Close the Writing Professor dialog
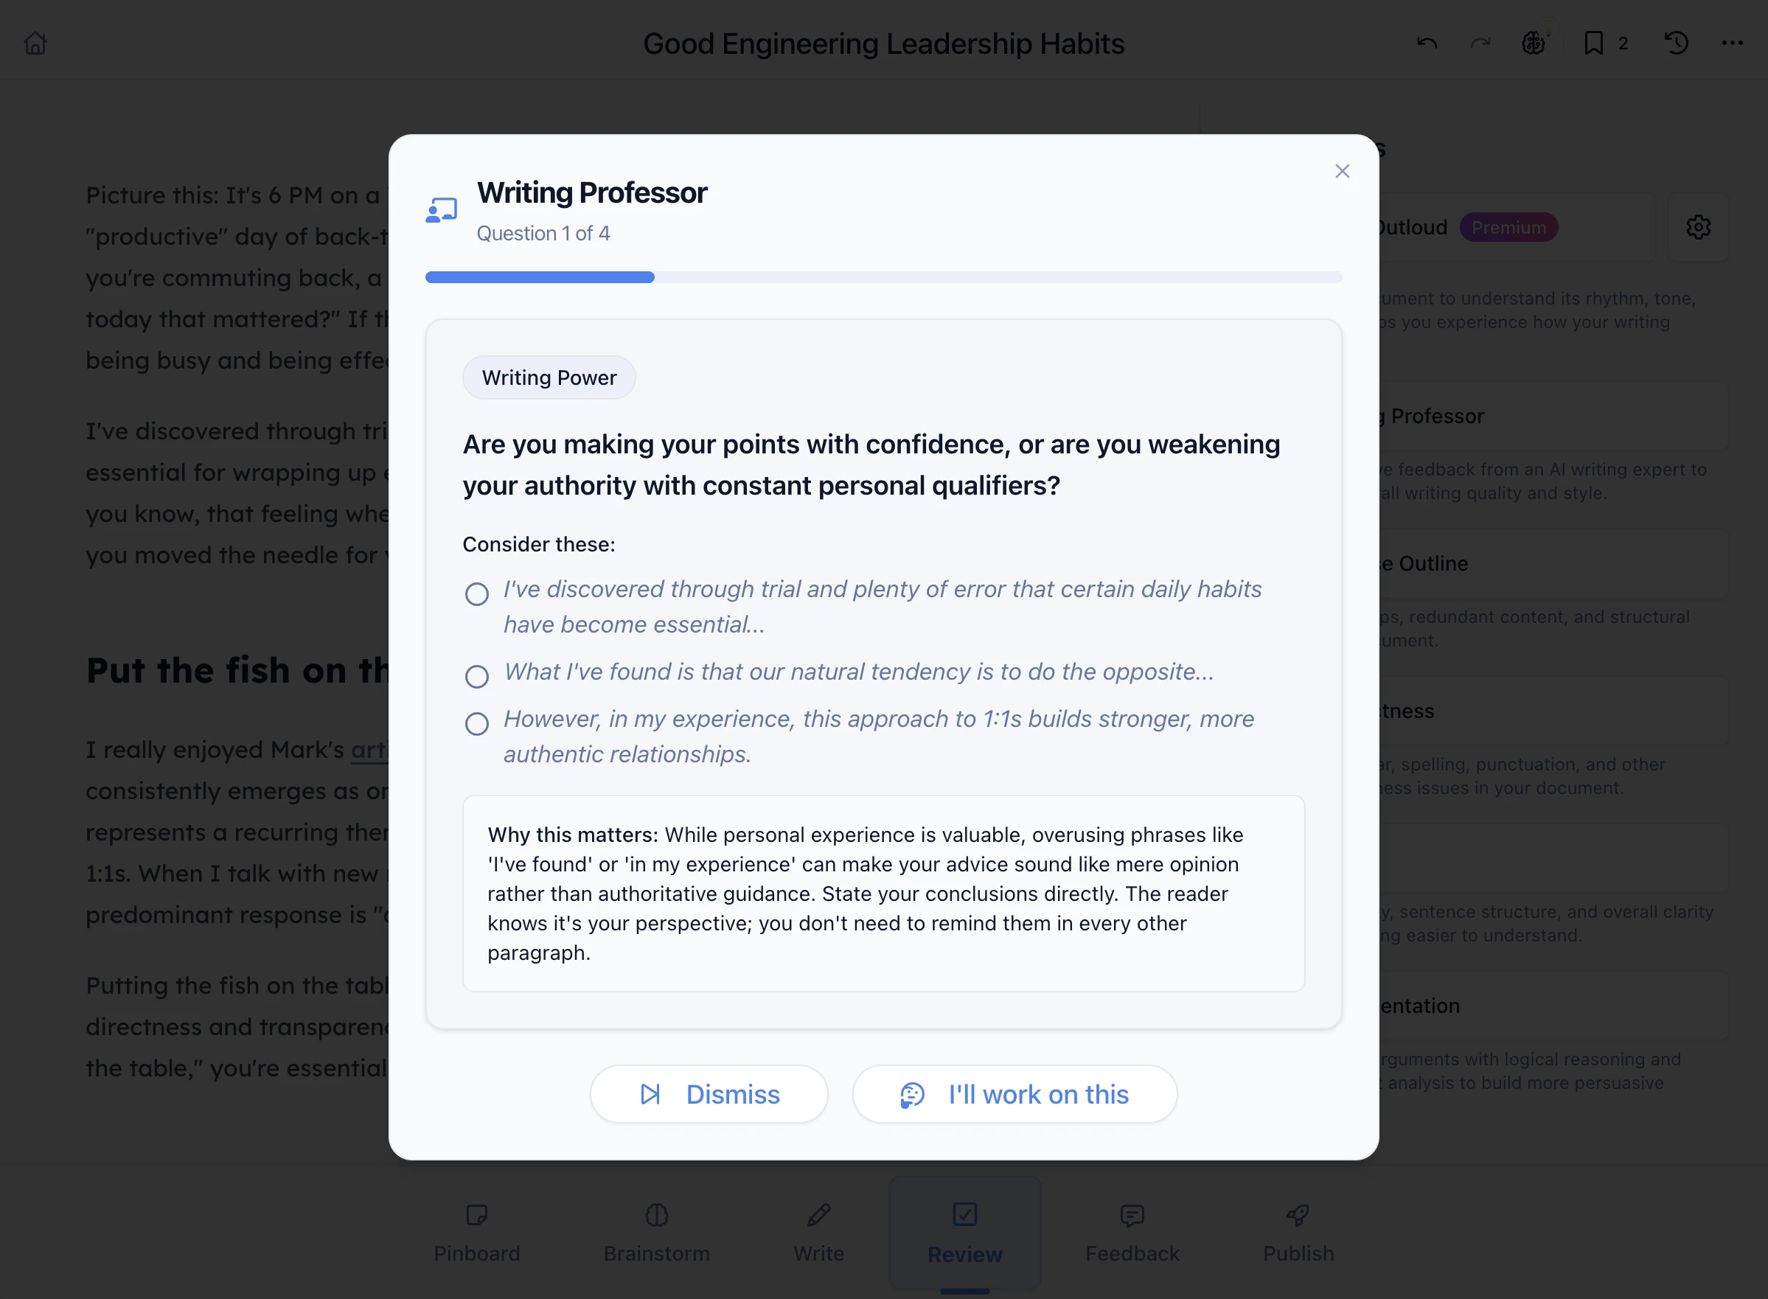Image resolution: width=1768 pixels, height=1299 pixels. (1342, 170)
